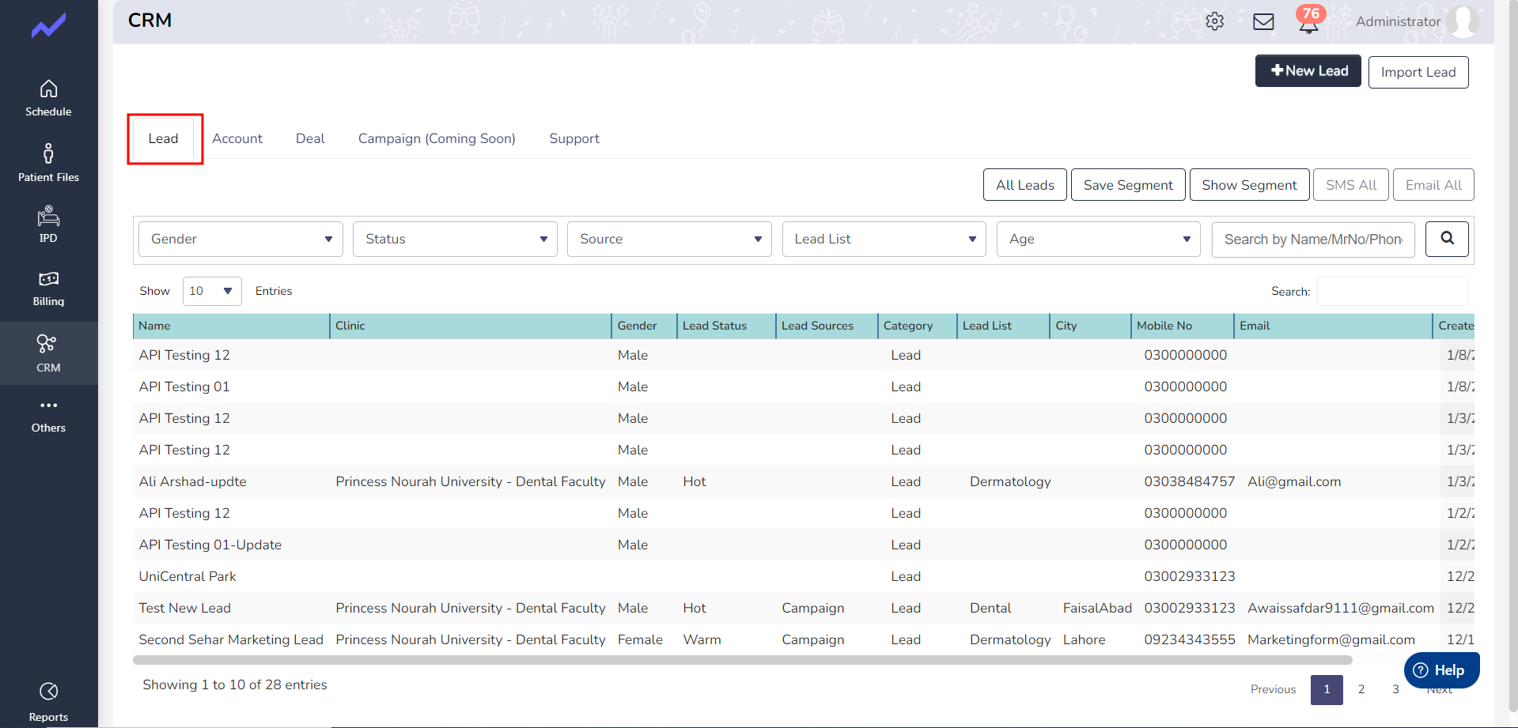
Task: Expand the Status filter dropdown
Action: [456, 239]
